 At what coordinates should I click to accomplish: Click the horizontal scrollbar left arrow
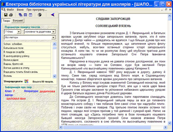tap(61, 127)
